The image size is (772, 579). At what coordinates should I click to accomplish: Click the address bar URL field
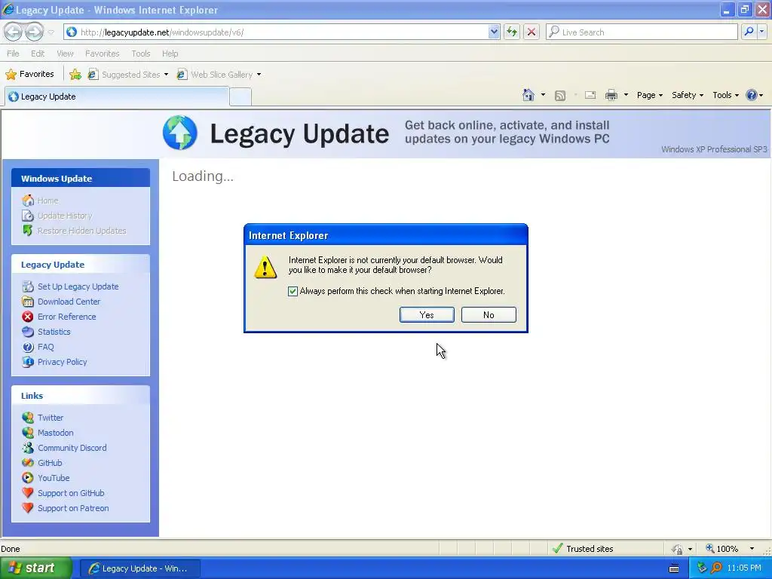[x=282, y=32]
